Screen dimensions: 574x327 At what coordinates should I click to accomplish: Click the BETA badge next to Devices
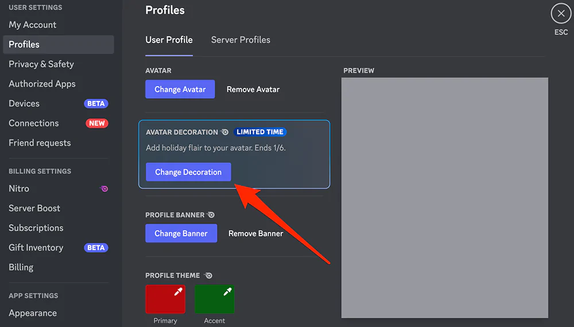(x=96, y=103)
